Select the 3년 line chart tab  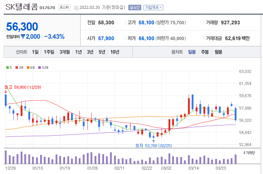pyautogui.click(x=90, y=52)
